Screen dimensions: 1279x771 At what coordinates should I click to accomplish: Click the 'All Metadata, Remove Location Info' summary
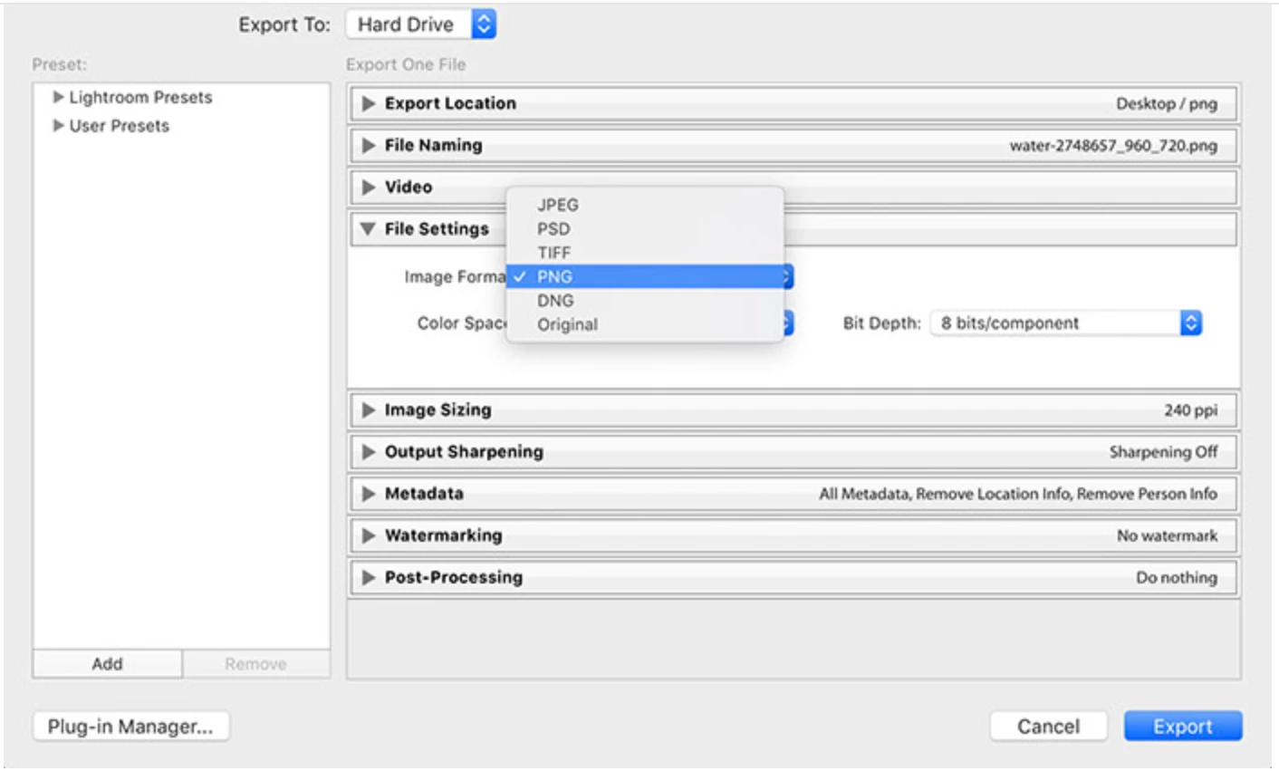click(1018, 494)
